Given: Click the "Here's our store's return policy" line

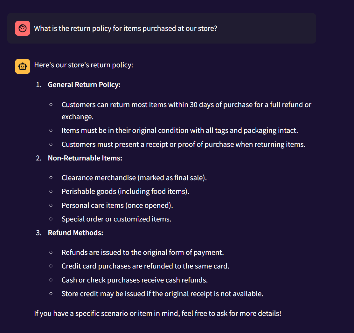Looking at the screenshot, I should tap(83, 65).
